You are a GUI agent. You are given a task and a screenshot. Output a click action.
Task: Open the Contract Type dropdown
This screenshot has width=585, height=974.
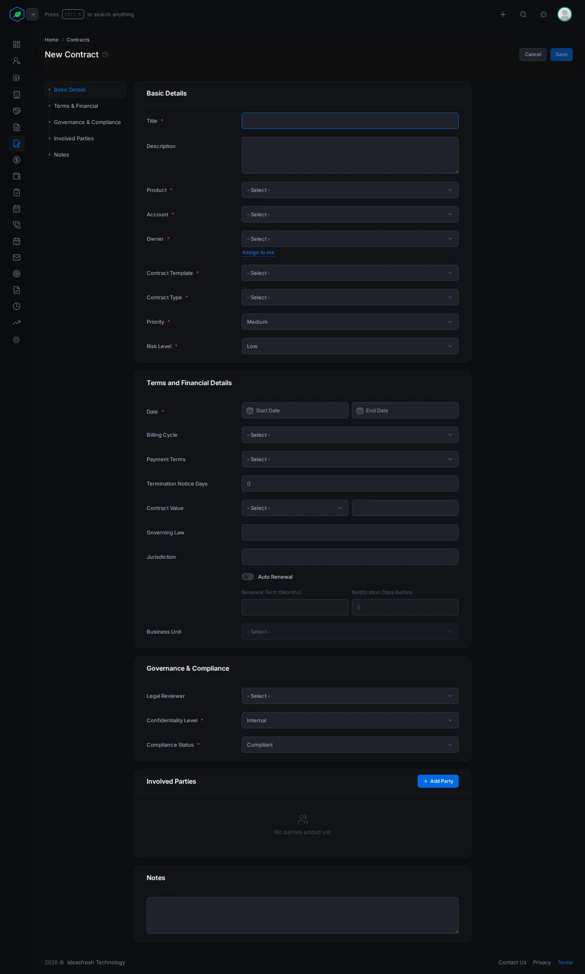[350, 297]
